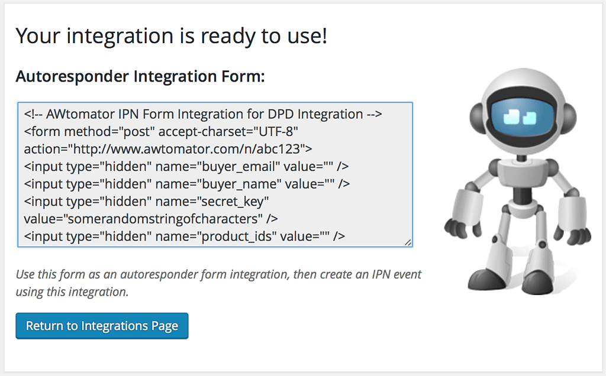The height and width of the screenshot is (376, 606).
Task: Click the 'Autoresponder Integration Form:' subheading
Action: [x=140, y=76]
